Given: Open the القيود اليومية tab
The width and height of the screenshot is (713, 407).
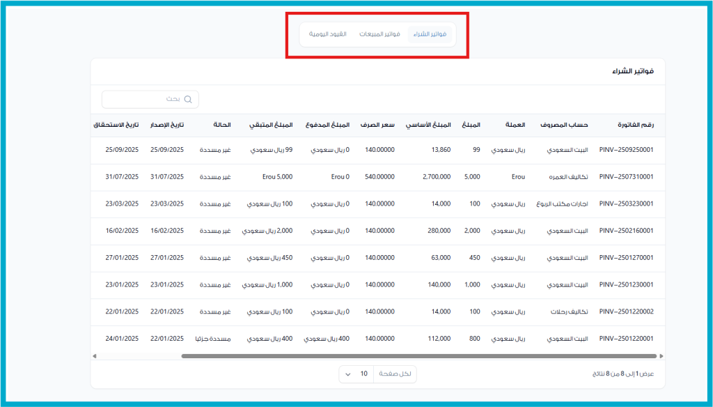Looking at the screenshot, I should click(x=328, y=34).
